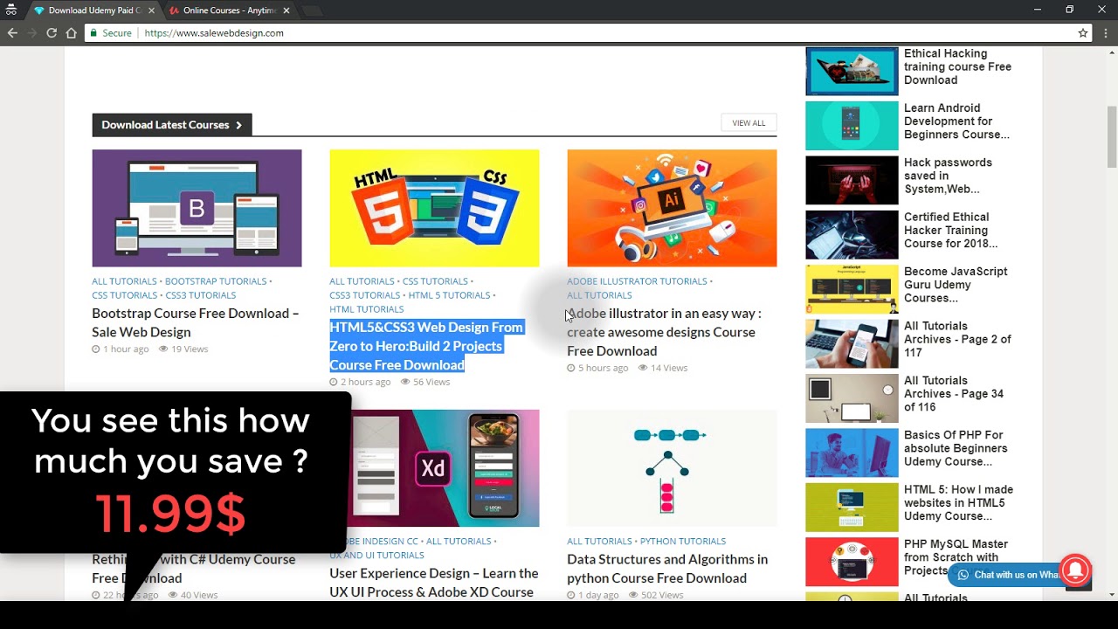1118x629 pixels.
Task: Click PYTHON TUTORIALS category link
Action: tap(683, 542)
